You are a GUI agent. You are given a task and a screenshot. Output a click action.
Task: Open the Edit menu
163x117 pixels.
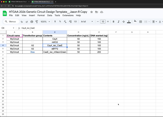17,15
